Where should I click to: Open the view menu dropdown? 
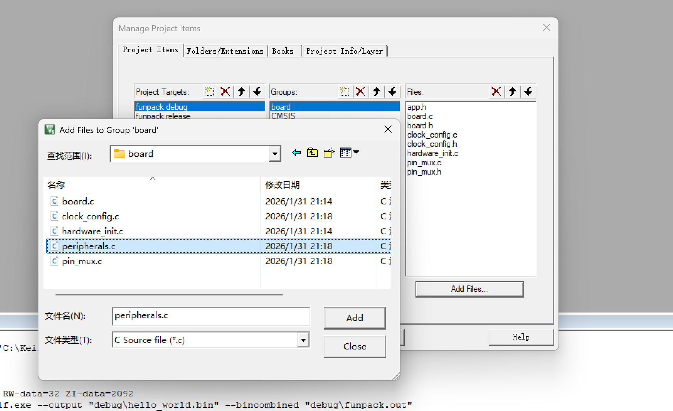[349, 153]
